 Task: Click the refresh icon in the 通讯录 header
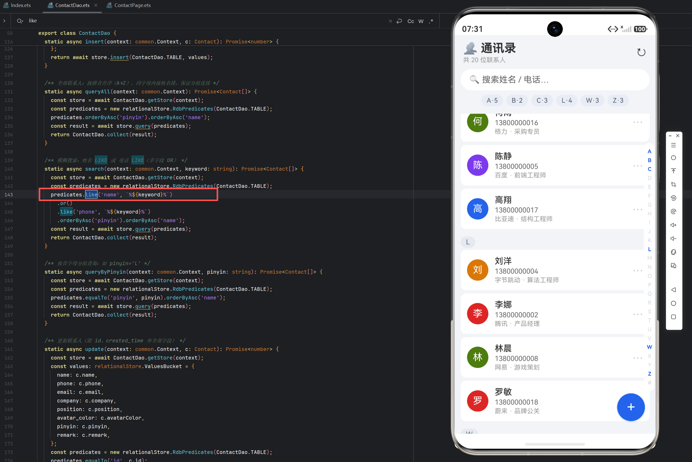click(641, 53)
